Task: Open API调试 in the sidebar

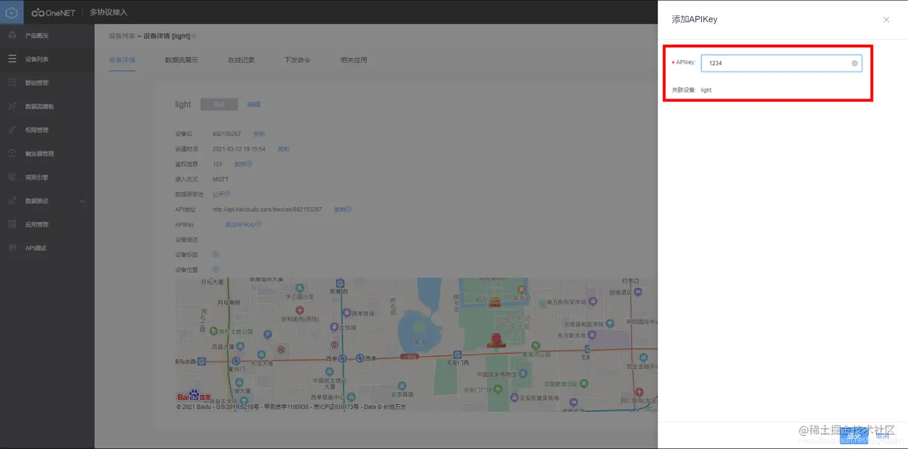Action: pyautogui.click(x=35, y=248)
